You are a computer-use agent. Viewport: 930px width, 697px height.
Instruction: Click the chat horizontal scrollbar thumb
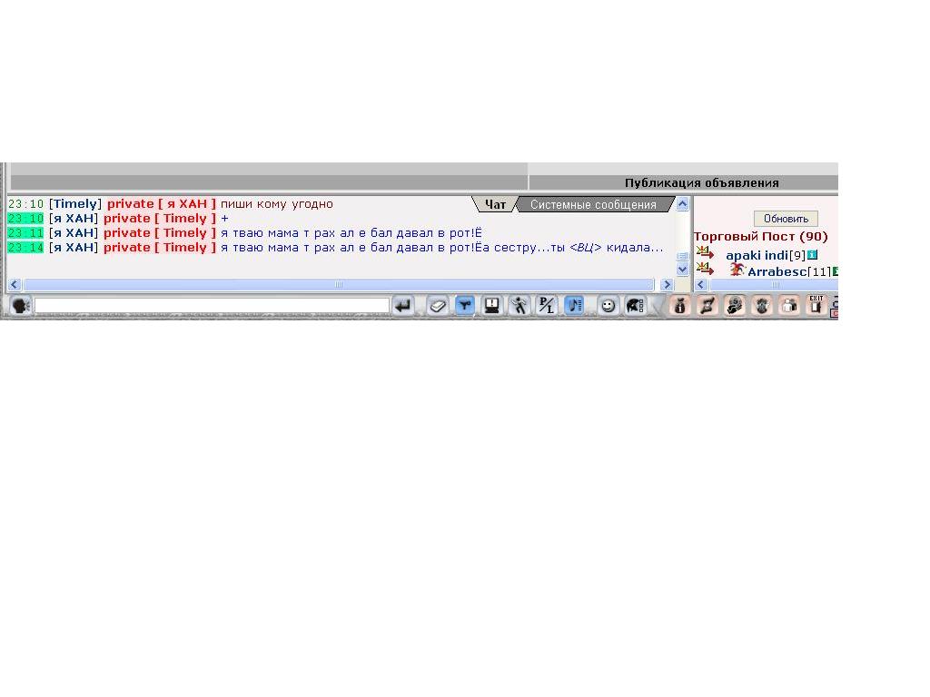[339, 284]
